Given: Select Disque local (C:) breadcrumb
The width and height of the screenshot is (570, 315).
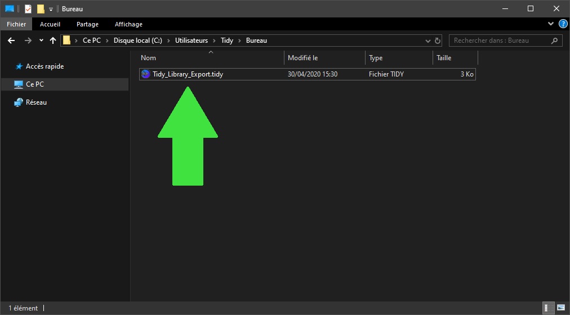Looking at the screenshot, I should [x=138, y=40].
